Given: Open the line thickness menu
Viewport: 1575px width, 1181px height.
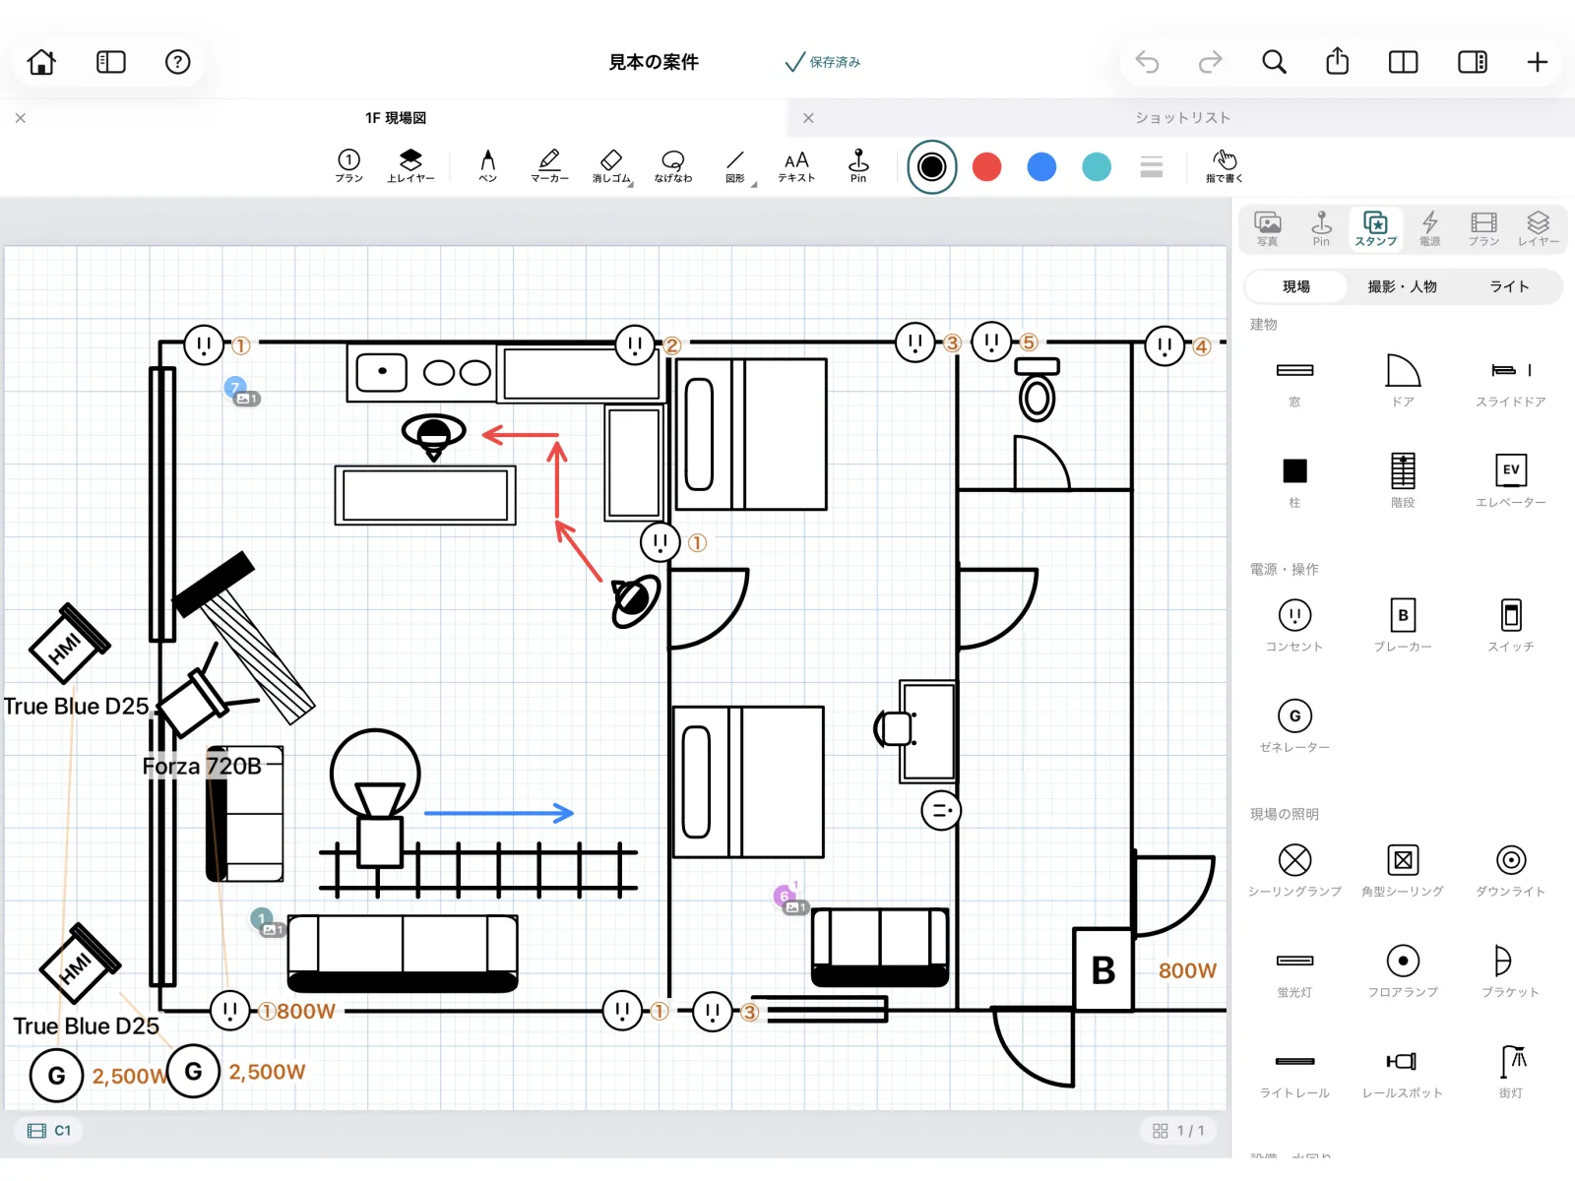Looking at the screenshot, I should tap(1152, 167).
